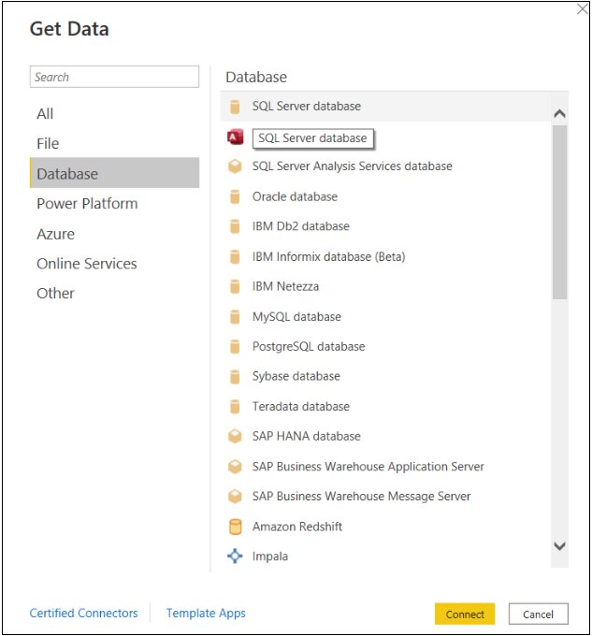Select the Online Services category
The height and width of the screenshot is (636, 592).
coord(86,264)
